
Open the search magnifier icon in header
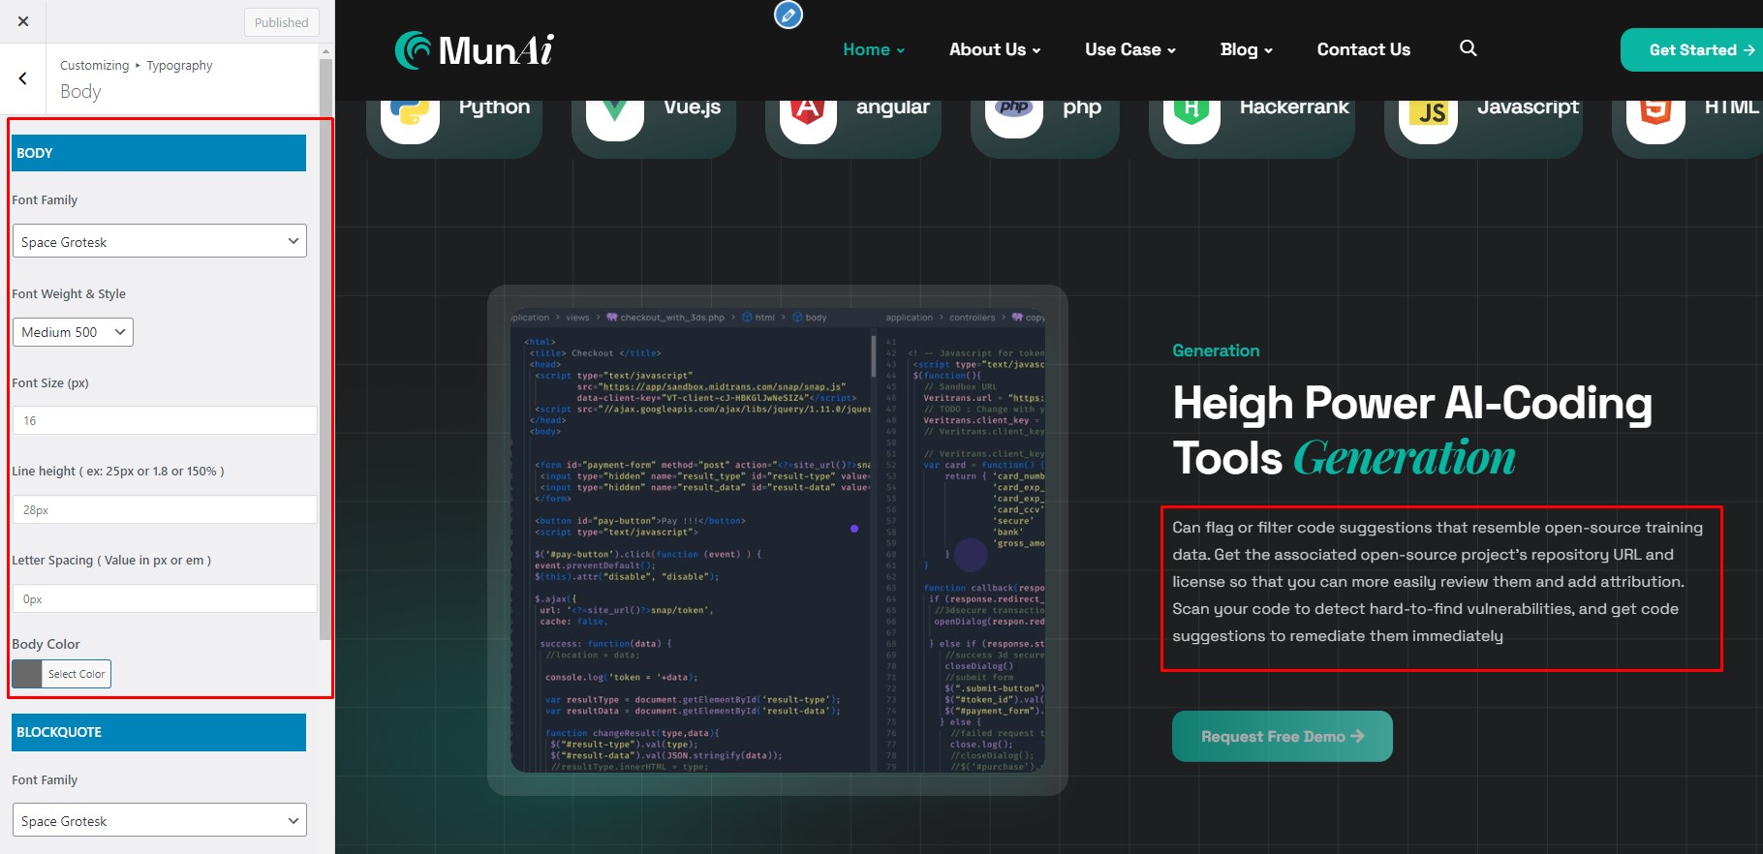pyautogui.click(x=1469, y=48)
